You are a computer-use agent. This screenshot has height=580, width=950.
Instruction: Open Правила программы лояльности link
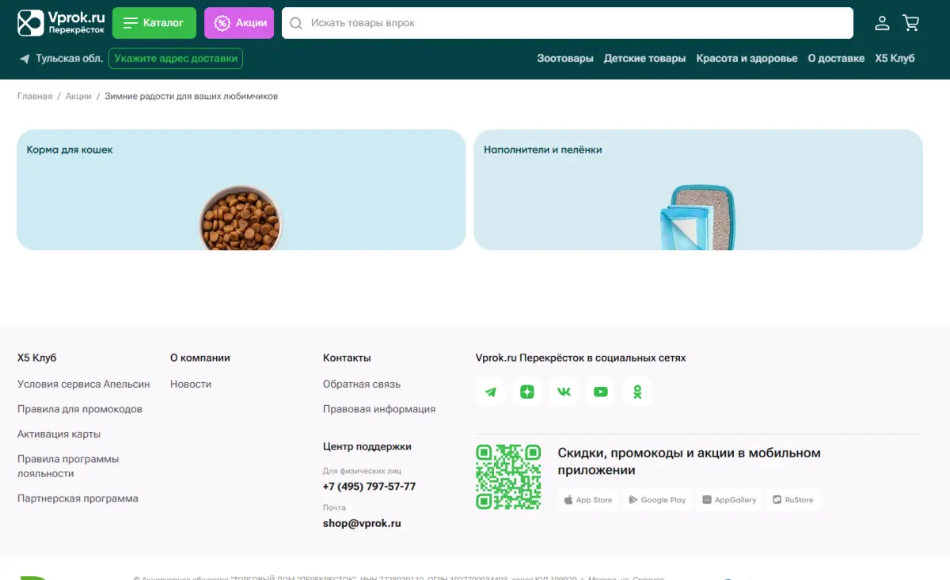click(x=68, y=466)
